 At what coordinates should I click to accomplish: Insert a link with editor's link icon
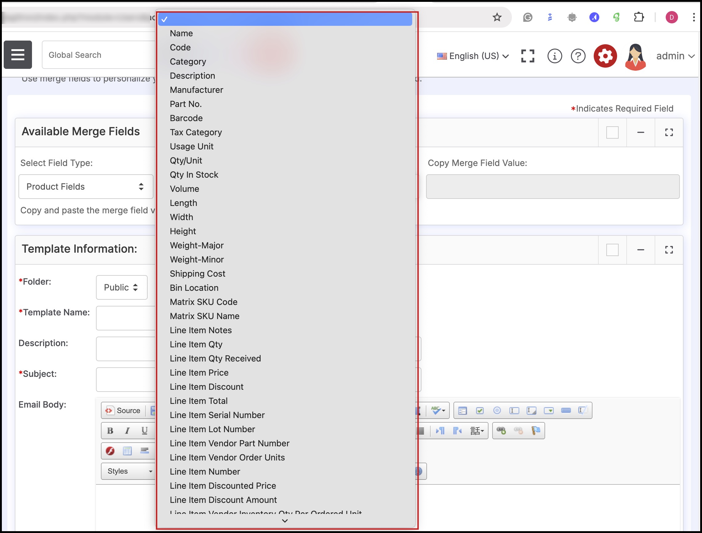click(x=501, y=431)
